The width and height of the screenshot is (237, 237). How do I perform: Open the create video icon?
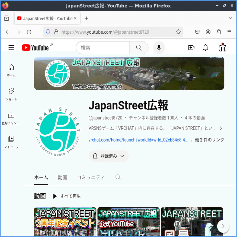click(x=191, y=48)
